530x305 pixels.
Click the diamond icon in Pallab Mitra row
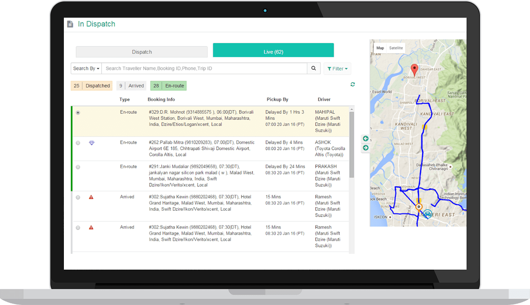(x=92, y=143)
